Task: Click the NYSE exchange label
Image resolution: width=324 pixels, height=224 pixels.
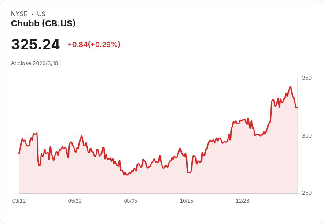Action: [19, 14]
